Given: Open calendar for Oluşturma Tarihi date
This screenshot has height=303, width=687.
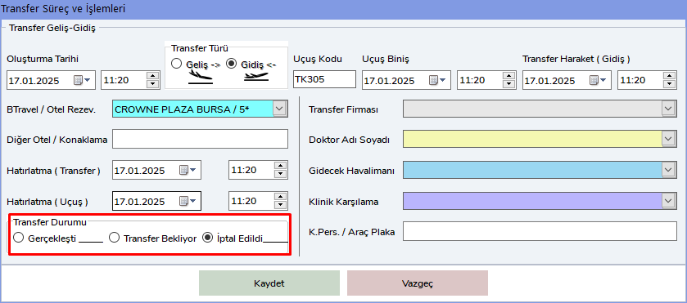Looking at the screenshot, I should tap(82, 80).
